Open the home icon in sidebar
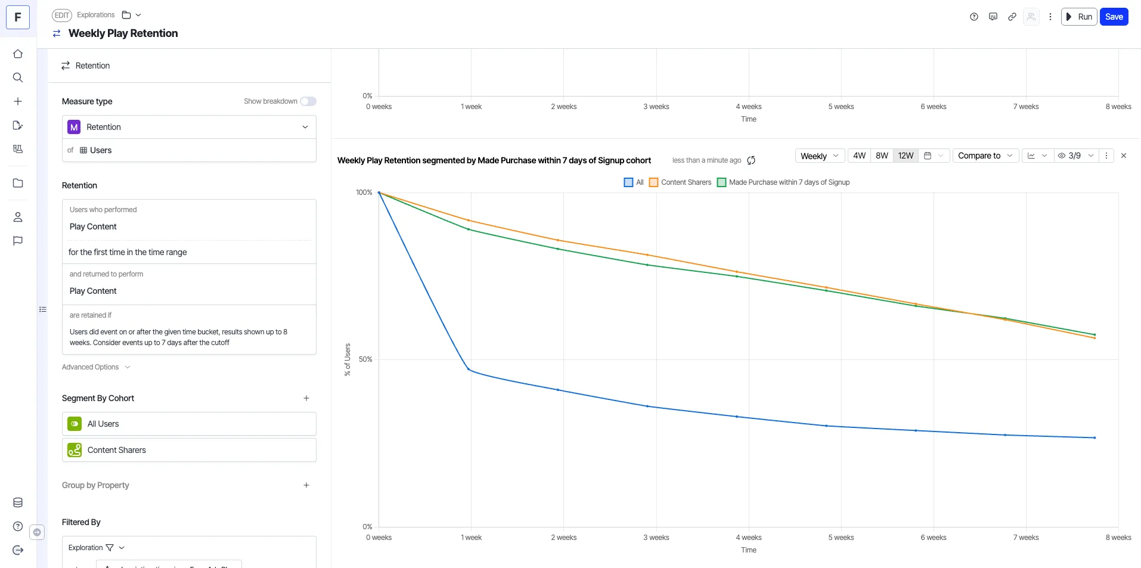Screen dimensions: 1141x568 tap(18, 54)
